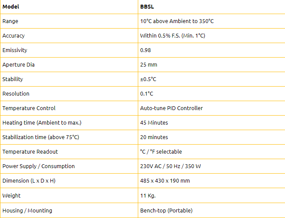
Task: Click Auto-tune PID Controller text
Action: pos(172,108)
